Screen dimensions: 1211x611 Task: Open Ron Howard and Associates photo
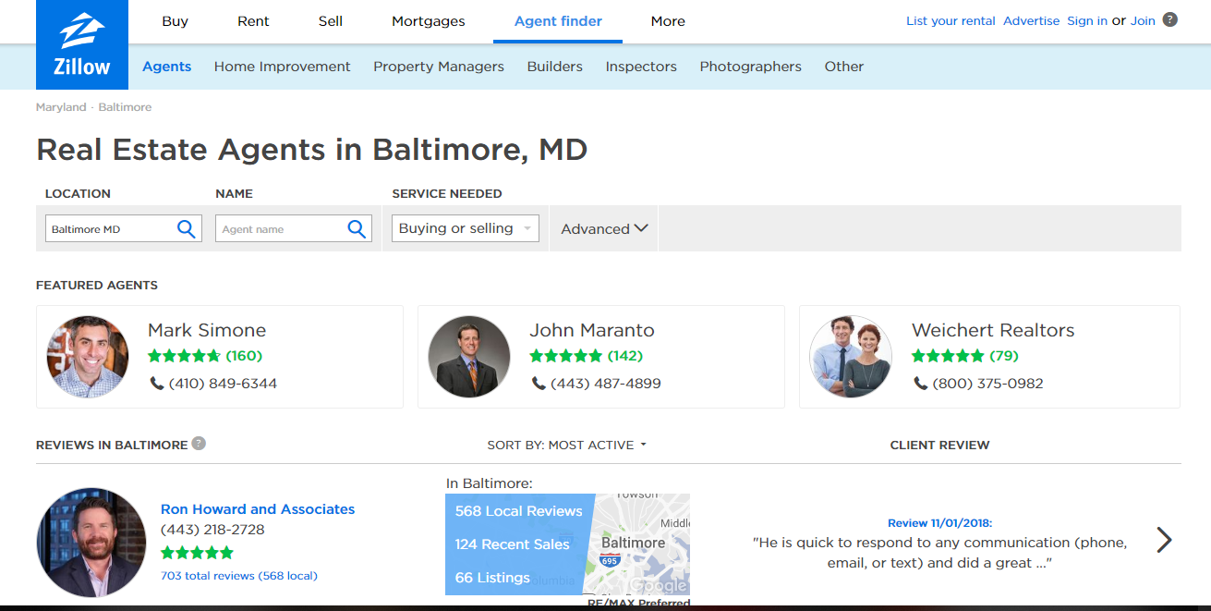pos(91,543)
